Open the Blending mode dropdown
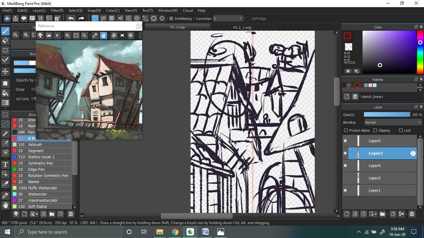Image resolution: width=424 pixels, height=238 pixels. [393, 122]
